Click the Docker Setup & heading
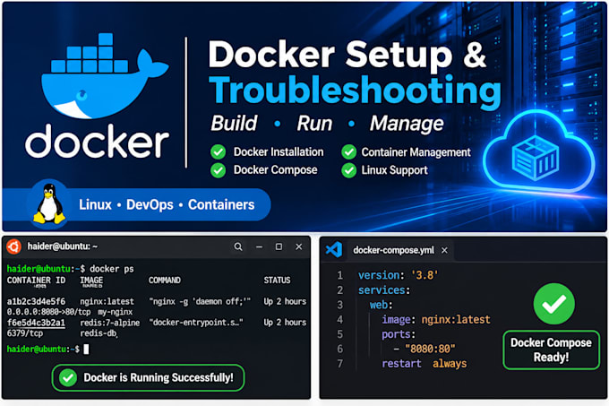609x406 pixels. pyautogui.click(x=347, y=55)
